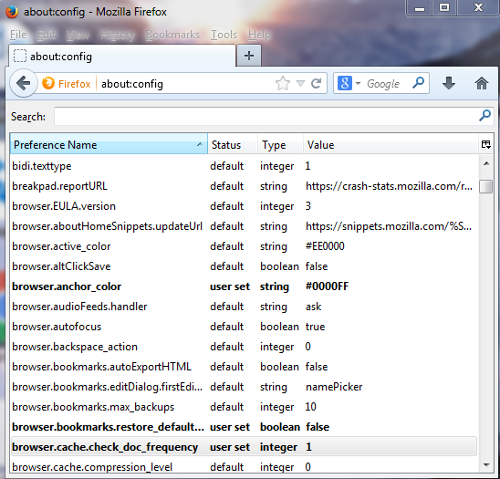The image size is (500, 479).
Task: Select the browser.backspace_action preference
Action: pos(244,347)
